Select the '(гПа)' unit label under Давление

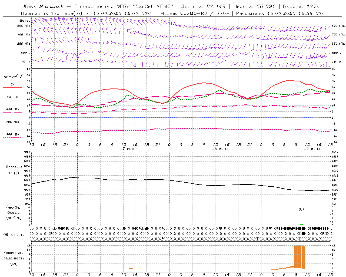click(x=14, y=173)
